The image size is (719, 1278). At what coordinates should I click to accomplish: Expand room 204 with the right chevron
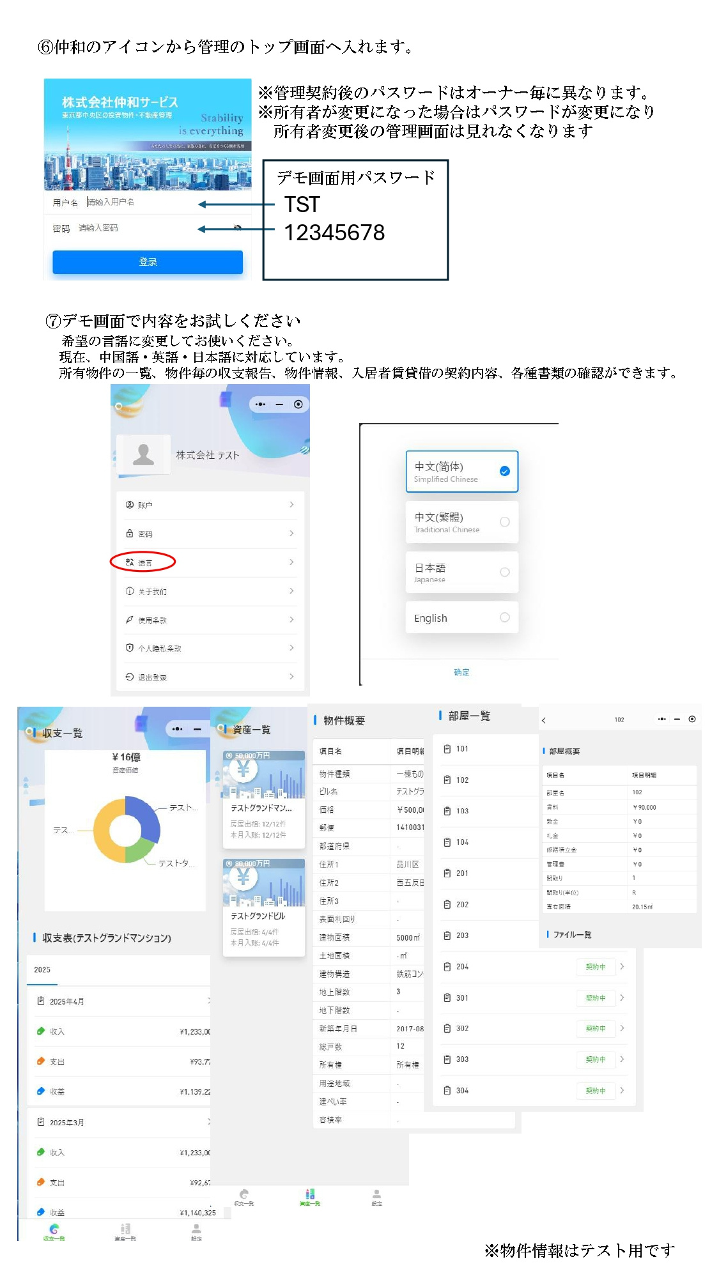click(x=622, y=967)
